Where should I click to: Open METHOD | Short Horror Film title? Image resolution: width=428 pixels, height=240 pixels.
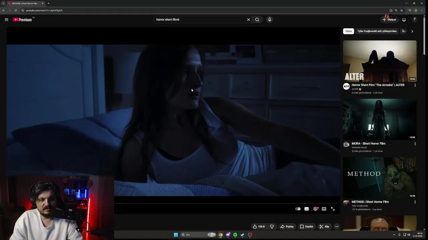pyautogui.click(x=370, y=202)
